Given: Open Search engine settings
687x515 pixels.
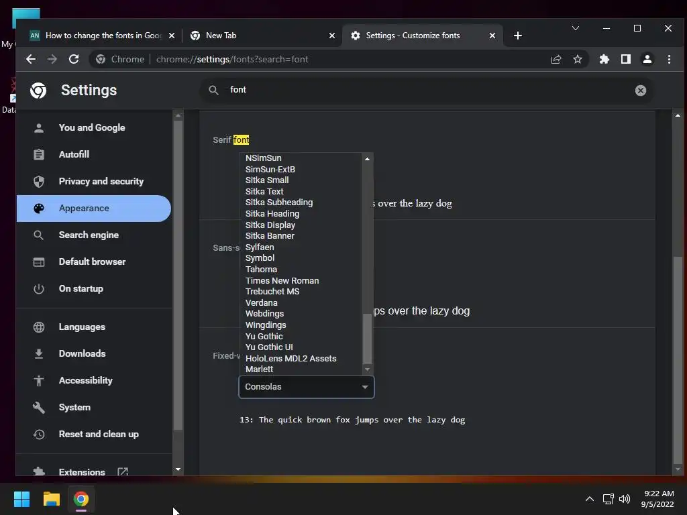Looking at the screenshot, I should click(x=94, y=235).
